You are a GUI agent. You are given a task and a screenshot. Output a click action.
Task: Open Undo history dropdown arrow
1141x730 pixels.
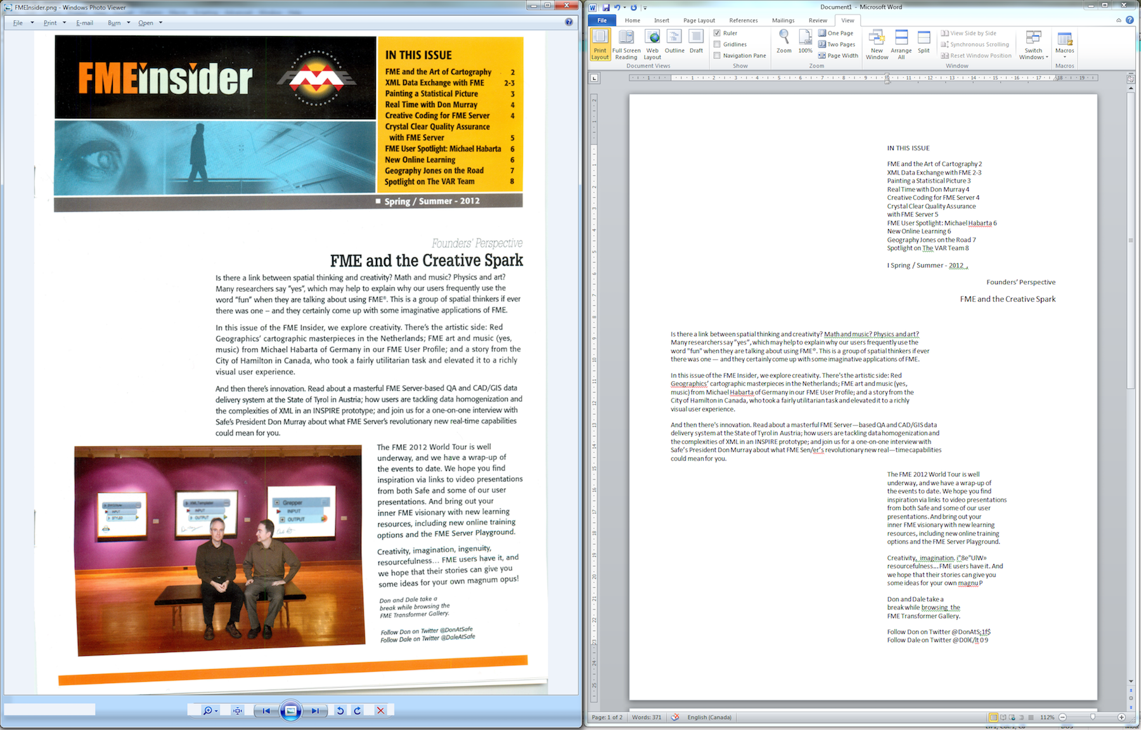624,8
